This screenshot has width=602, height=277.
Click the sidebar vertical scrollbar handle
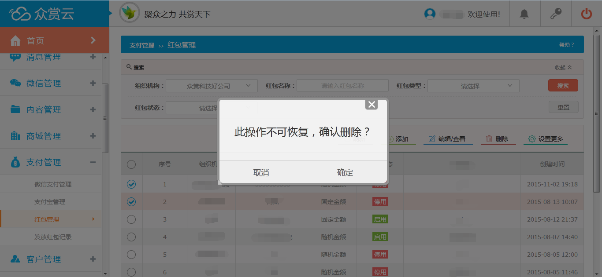(105, 118)
